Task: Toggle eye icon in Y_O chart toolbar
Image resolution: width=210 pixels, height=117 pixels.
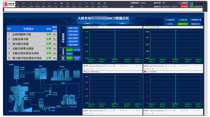Action: (x=197, y=110)
